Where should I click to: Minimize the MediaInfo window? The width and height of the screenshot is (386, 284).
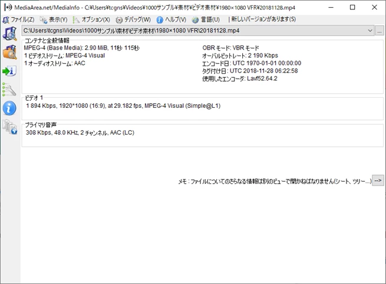pyautogui.click(x=331, y=8)
